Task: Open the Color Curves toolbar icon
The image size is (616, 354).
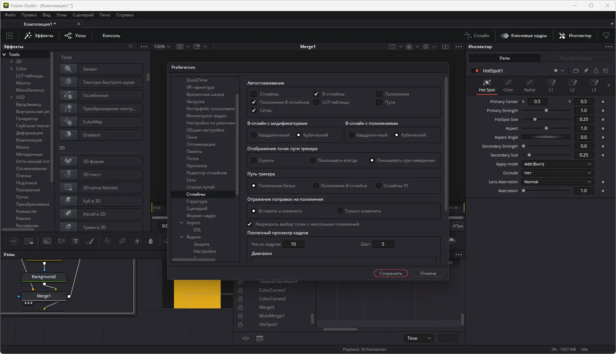Action: coord(122,241)
